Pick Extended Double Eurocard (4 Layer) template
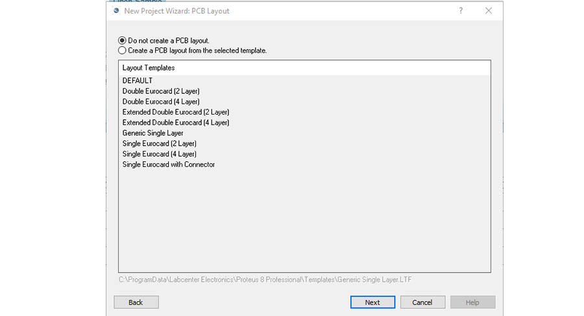 [x=176, y=122]
